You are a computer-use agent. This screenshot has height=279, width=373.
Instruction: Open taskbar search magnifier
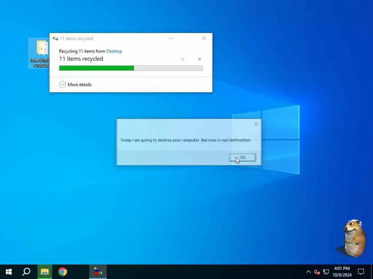(26, 272)
